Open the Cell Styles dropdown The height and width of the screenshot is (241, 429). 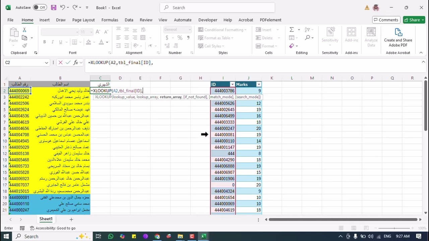[x=211, y=46]
